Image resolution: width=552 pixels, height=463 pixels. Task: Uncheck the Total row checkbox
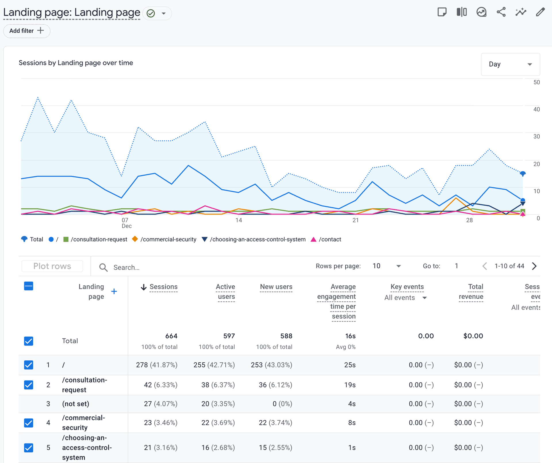[x=29, y=341]
